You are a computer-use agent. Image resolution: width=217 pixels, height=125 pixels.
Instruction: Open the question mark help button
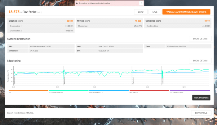141,3
